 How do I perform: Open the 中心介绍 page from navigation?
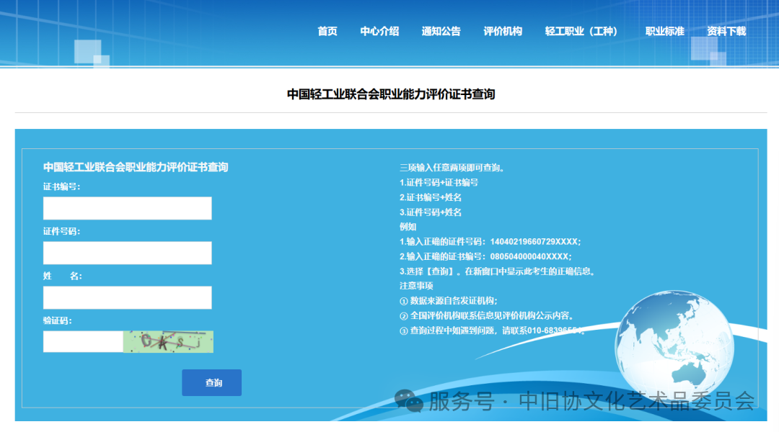379,31
